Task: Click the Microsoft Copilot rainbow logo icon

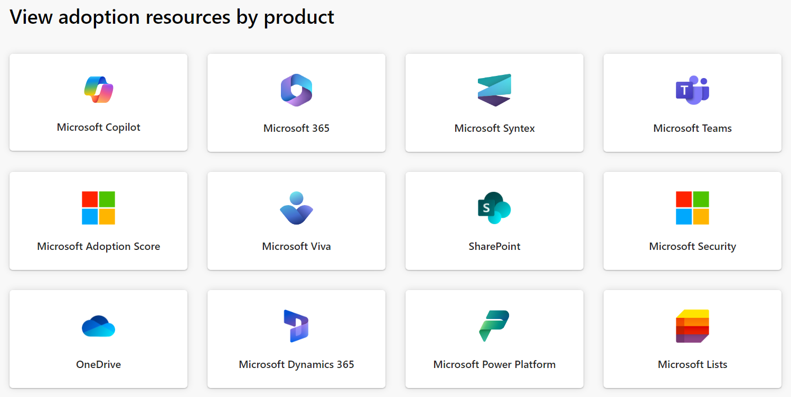Action: pos(99,89)
